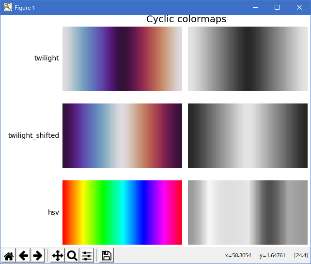Viewport: 311px width, 264px height.
Task: Select the Zoom magnifier tool
Action: pos(72,255)
